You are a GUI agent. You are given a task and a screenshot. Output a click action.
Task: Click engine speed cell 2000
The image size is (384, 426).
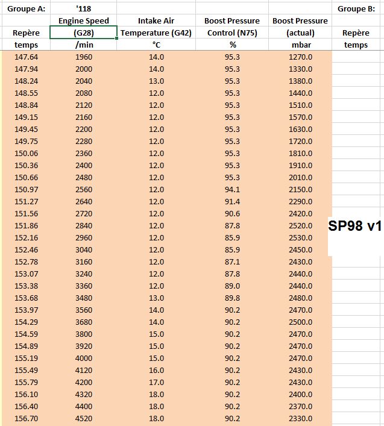83,69
